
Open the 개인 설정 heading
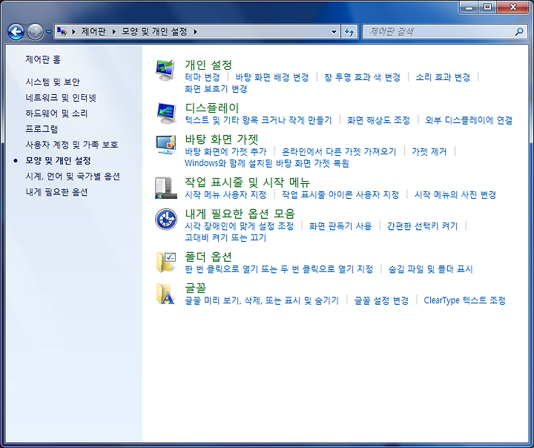pos(208,65)
